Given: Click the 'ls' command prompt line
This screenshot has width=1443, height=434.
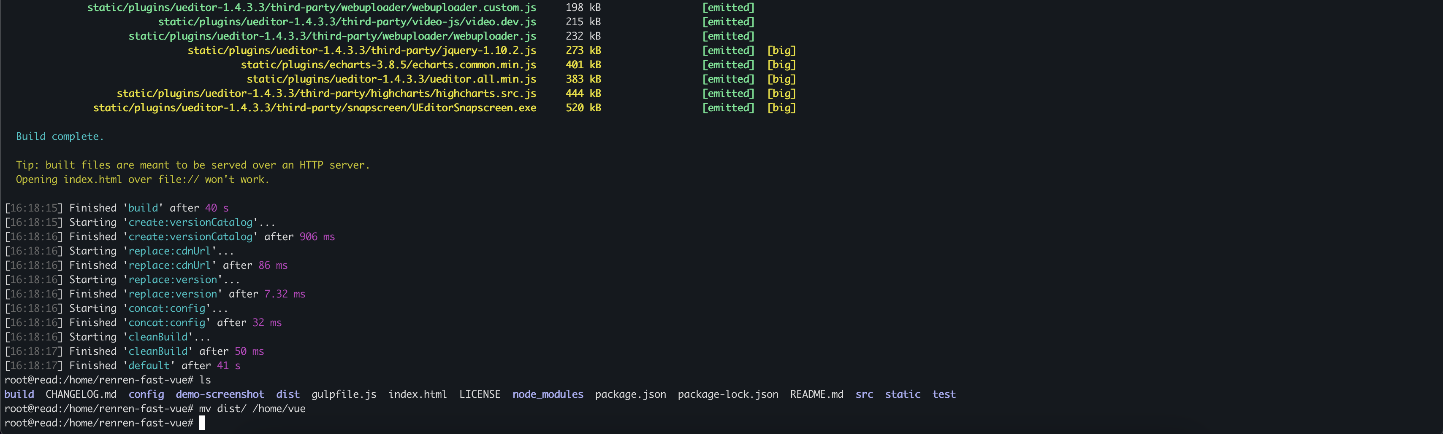Looking at the screenshot, I should 108,380.
